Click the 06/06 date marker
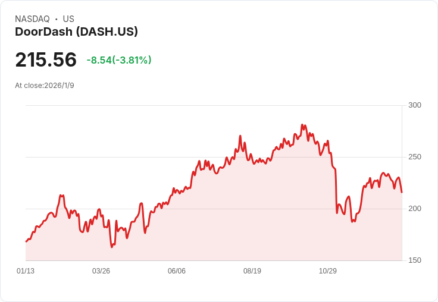 (177, 271)
